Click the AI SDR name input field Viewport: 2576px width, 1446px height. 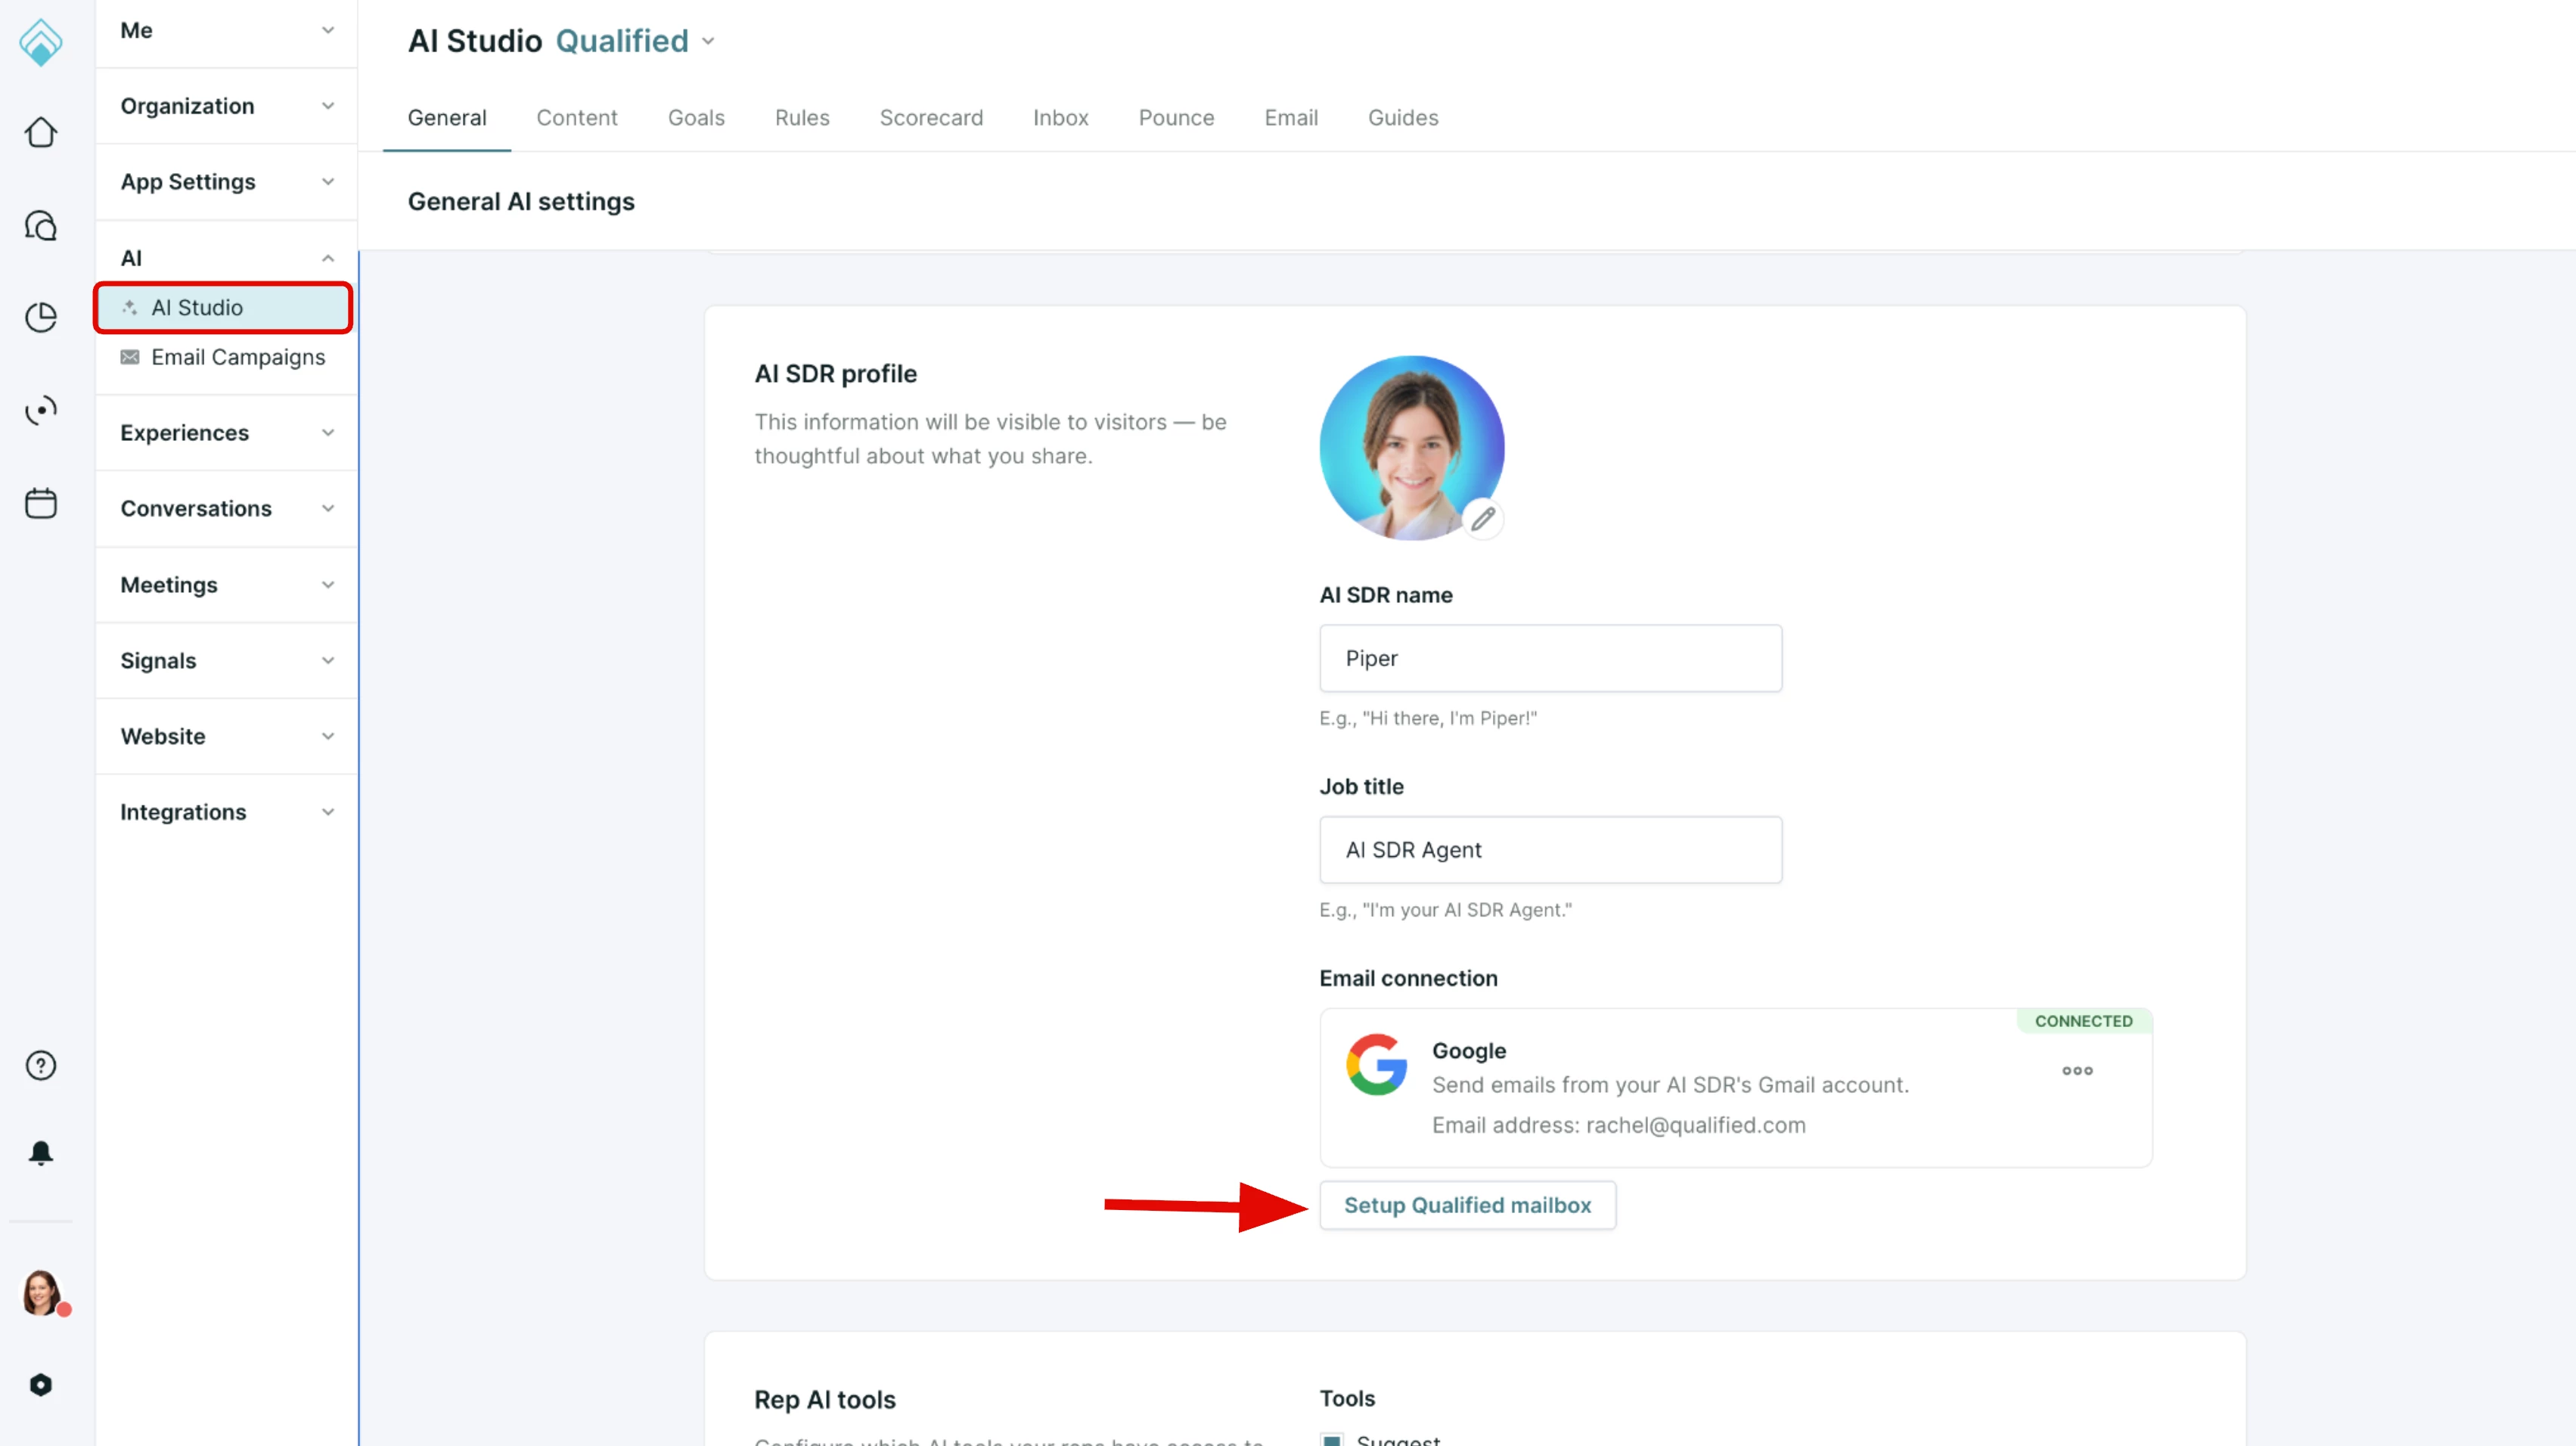tap(1550, 658)
